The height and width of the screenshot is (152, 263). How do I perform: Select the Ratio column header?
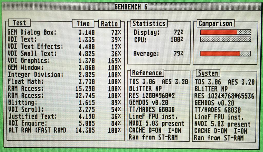109,24
